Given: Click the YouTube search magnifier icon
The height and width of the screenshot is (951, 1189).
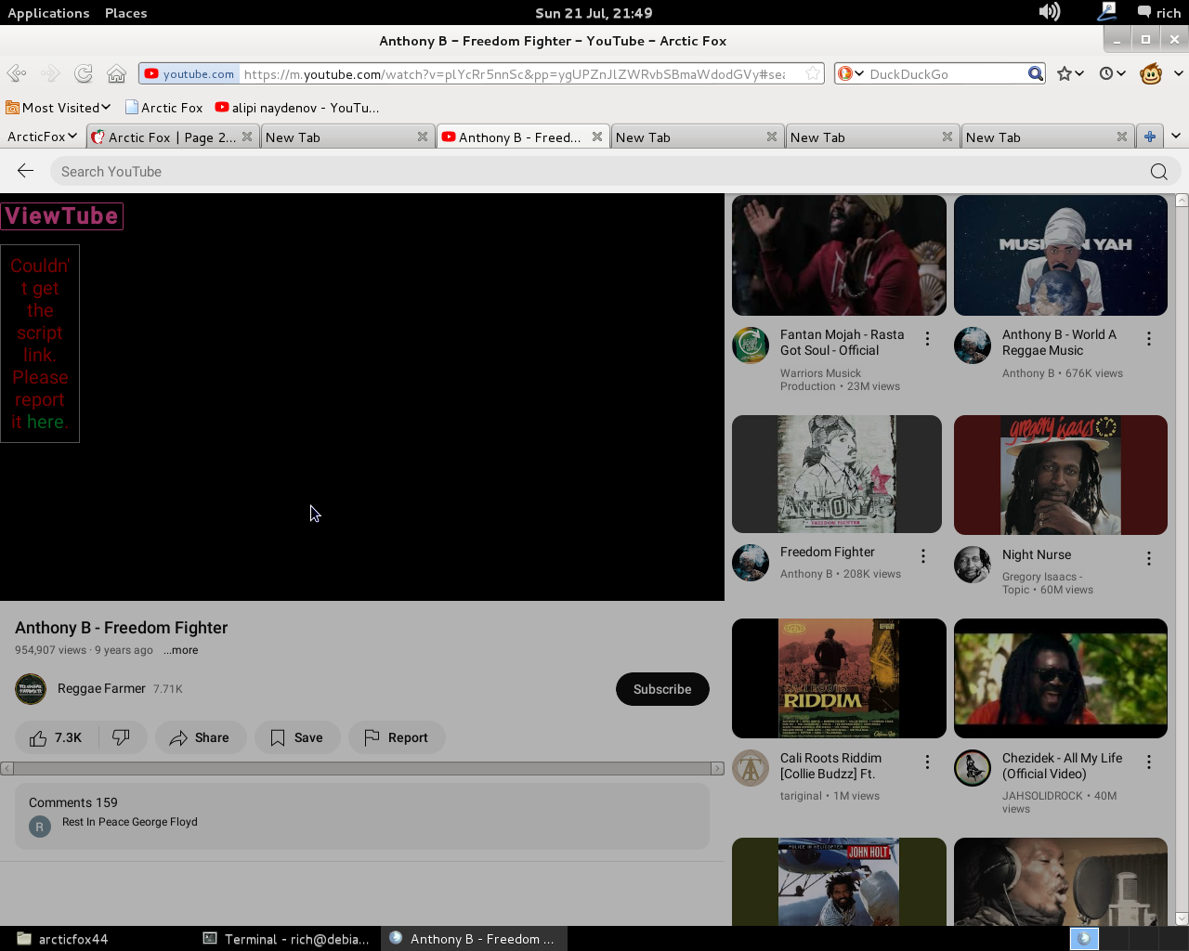Looking at the screenshot, I should tap(1159, 172).
